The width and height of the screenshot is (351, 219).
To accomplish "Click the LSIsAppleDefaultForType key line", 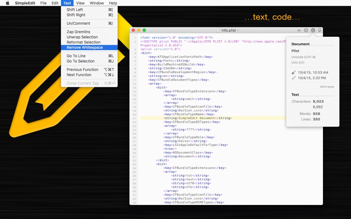I will (x=195, y=145).
